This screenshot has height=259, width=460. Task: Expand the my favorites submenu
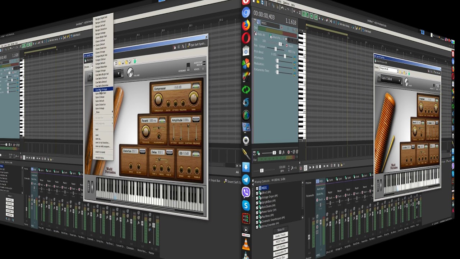[103, 118]
